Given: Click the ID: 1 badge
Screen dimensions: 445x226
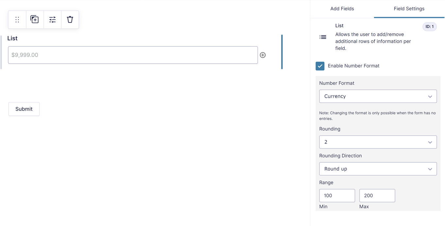Looking at the screenshot, I should 429,27.
